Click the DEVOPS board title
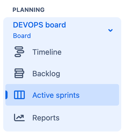Image resolution: width=125 pixels, height=132 pixels. pos(40,25)
